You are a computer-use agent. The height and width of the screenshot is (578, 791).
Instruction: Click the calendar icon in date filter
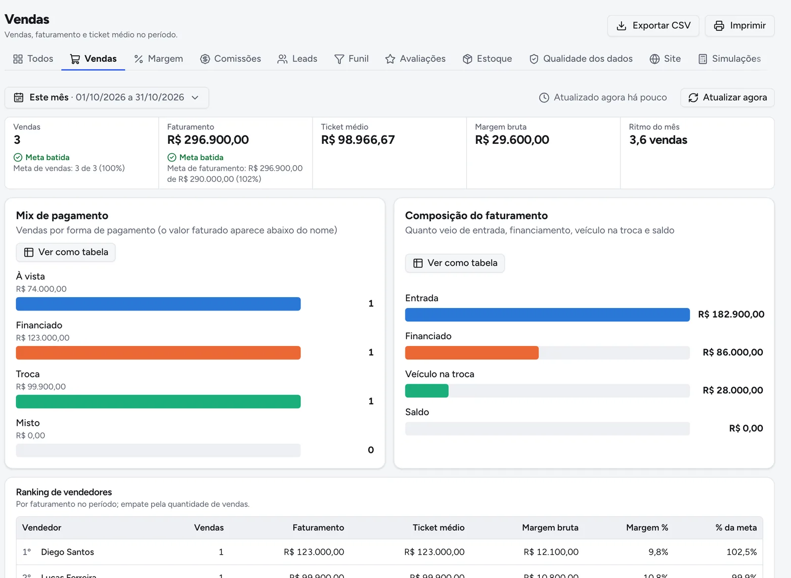[19, 97]
